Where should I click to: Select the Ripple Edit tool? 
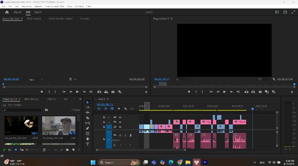click(88, 113)
